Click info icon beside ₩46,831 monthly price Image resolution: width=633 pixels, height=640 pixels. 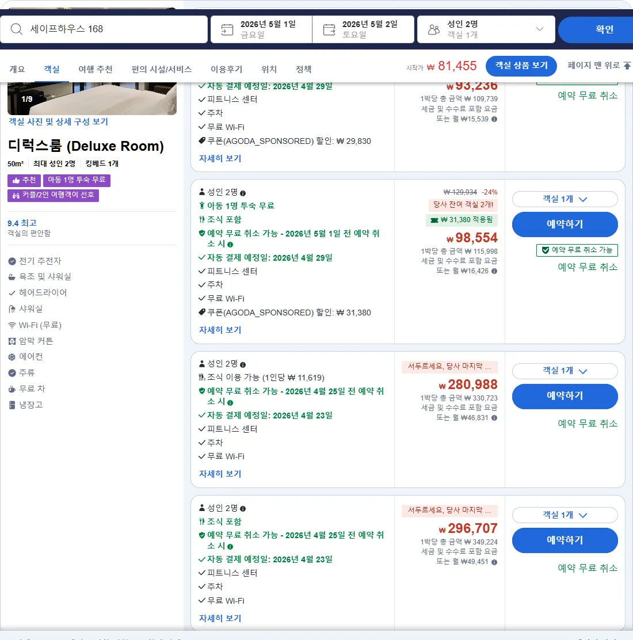(x=494, y=418)
